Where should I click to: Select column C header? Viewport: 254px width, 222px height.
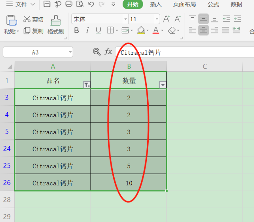(x=205, y=67)
